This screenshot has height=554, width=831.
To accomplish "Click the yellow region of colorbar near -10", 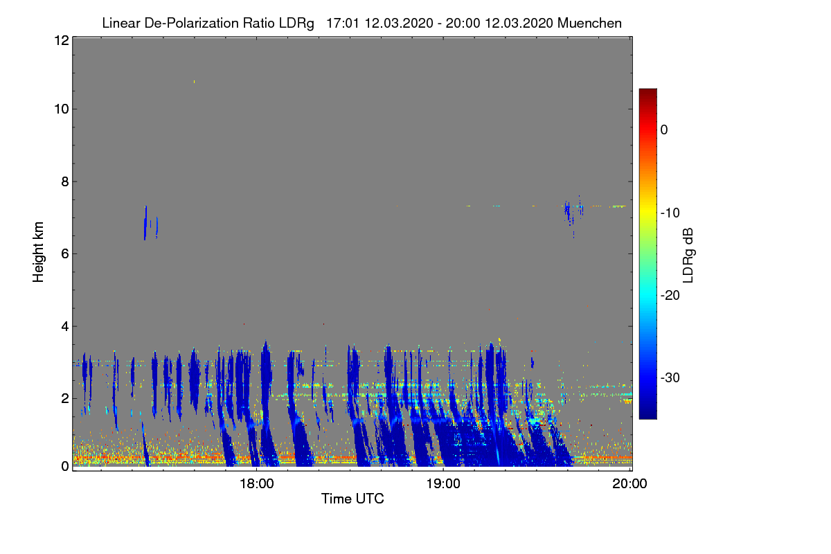I will click(647, 213).
